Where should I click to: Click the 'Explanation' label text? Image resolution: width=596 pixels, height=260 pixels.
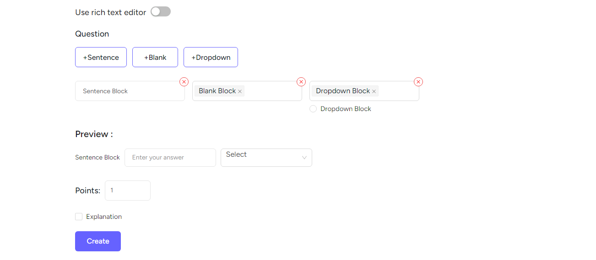tap(104, 217)
